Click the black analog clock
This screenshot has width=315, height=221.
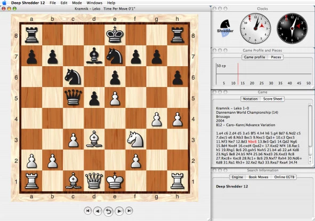click(292, 28)
